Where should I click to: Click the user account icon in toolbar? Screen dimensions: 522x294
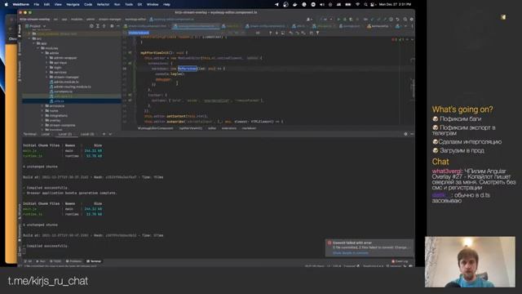(x=309, y=20)
